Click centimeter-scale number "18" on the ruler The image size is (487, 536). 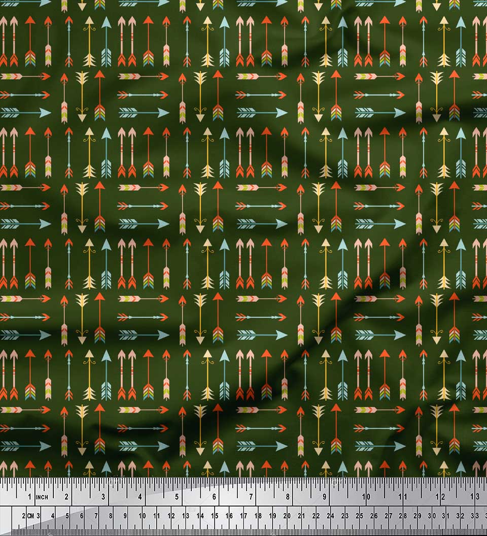258,516
